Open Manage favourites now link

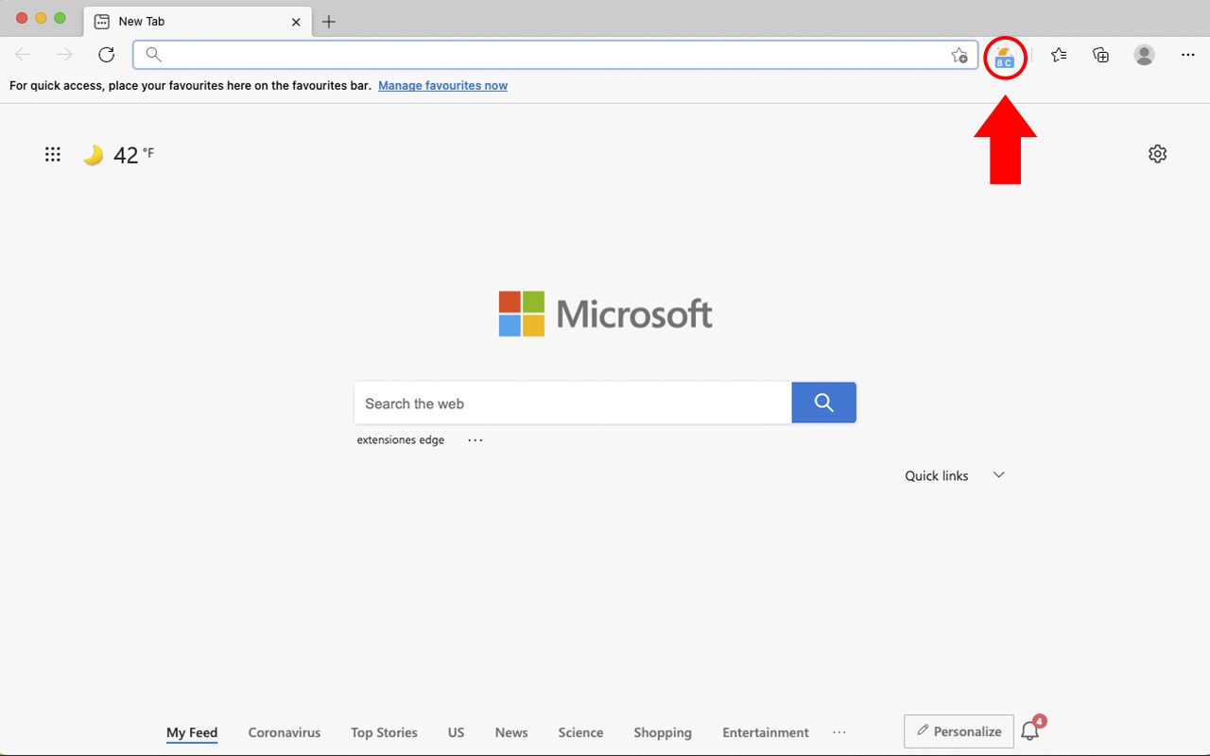coord(442,85)
